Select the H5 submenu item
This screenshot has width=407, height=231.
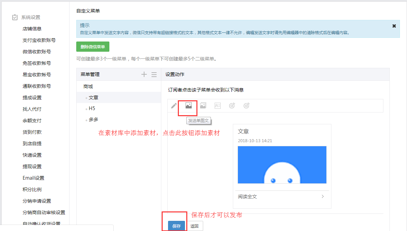[x=92, y=108]
